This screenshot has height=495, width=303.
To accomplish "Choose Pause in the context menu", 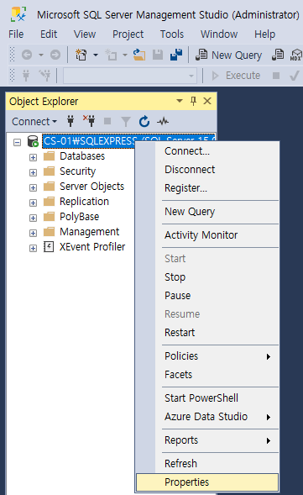I will coord(207,296).
